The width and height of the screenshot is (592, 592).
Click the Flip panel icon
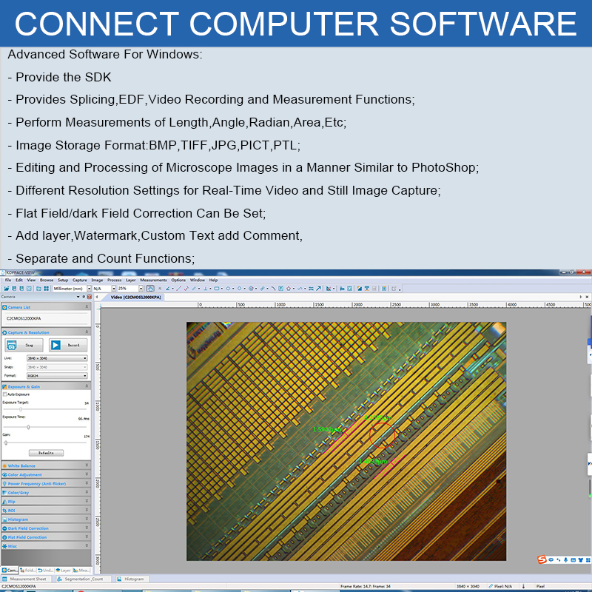tap(4, 501)
